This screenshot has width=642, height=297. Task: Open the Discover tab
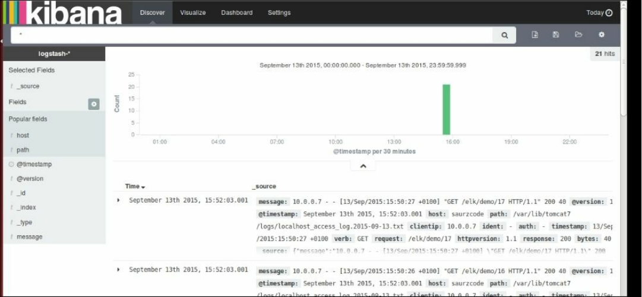coord(152,12)
